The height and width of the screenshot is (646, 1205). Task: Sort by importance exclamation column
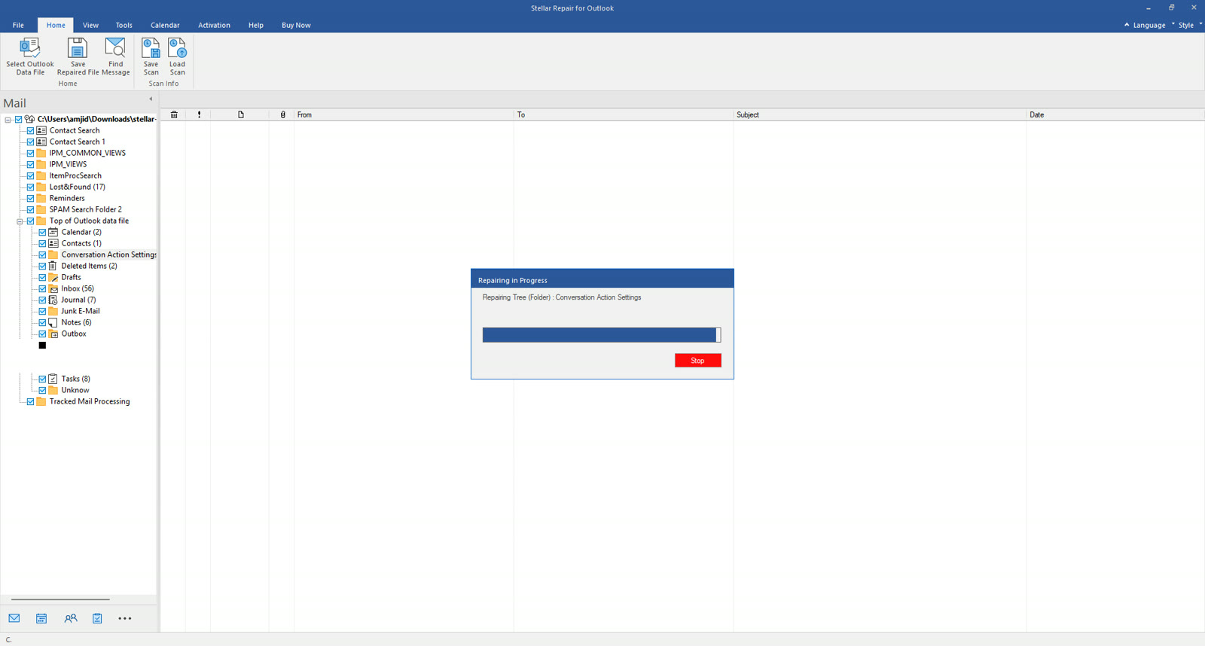tap(199, 114)
